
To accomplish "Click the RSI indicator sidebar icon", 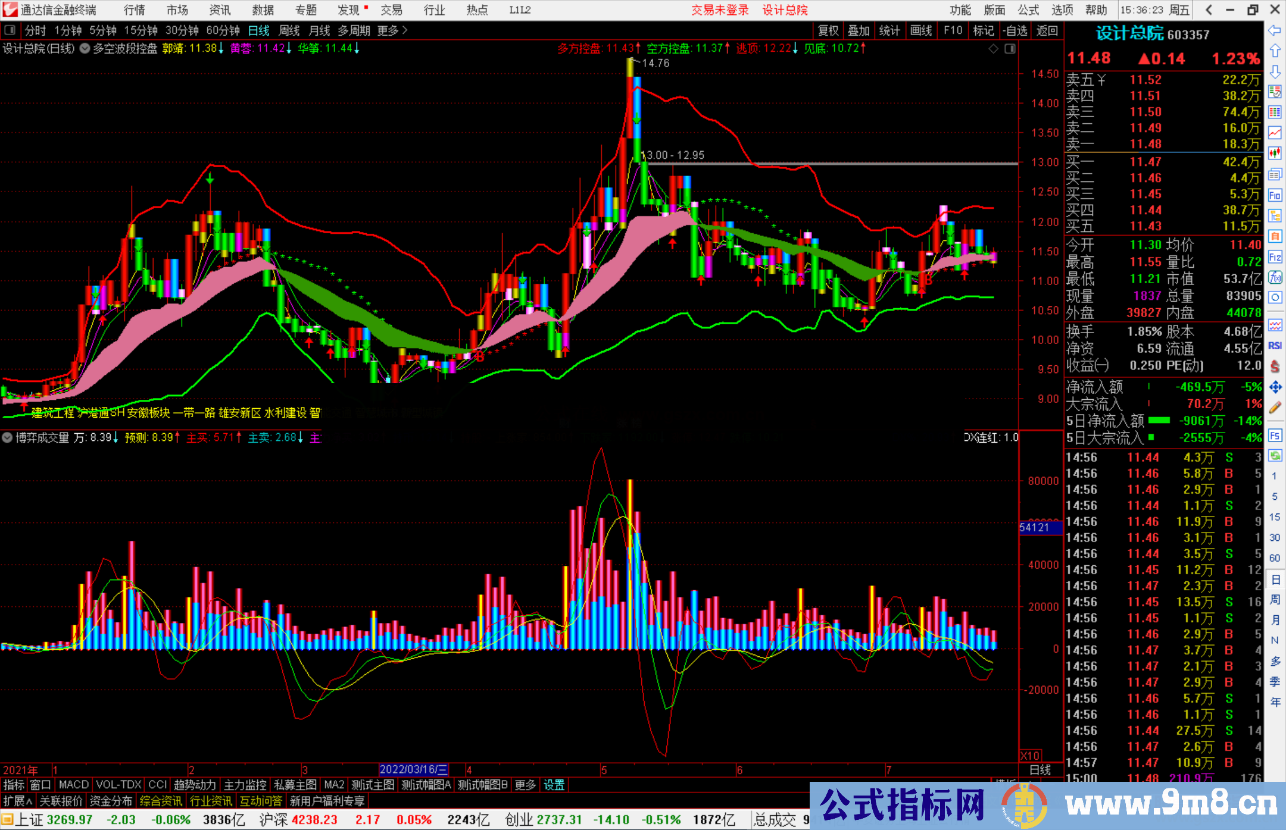I will tap(1275, 346).
